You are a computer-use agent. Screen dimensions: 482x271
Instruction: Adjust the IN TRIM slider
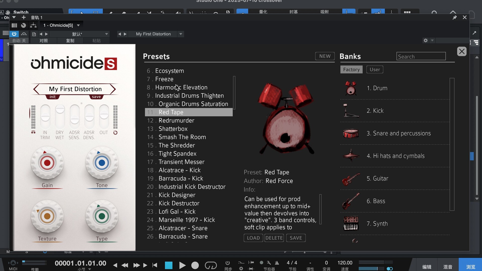pyautogui.click(x=45, y=116)
